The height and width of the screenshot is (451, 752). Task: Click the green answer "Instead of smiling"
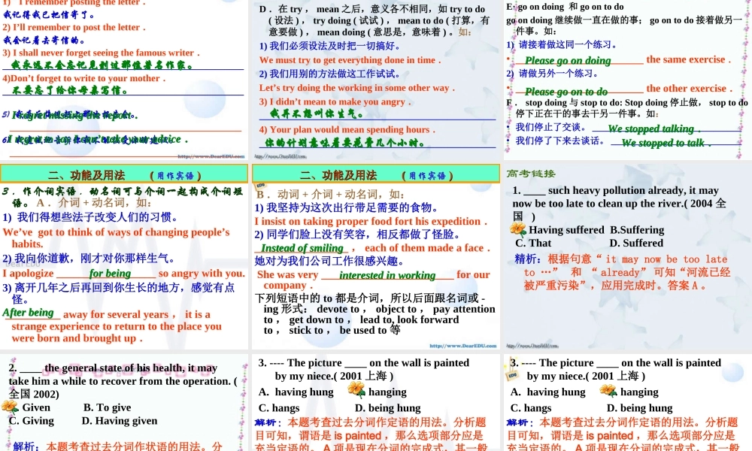(302, 248)
